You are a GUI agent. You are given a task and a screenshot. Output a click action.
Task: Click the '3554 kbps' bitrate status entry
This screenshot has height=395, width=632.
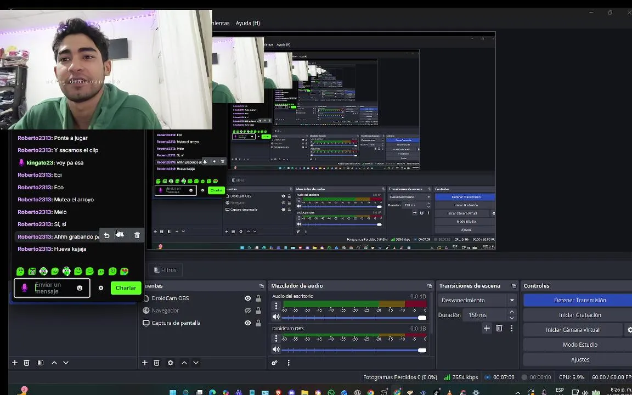click(x=461, y=377)
